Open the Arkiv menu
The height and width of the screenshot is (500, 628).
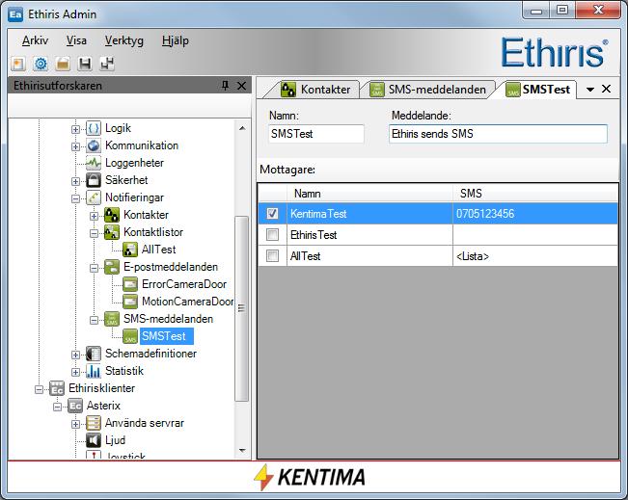pyautogui.click(x=35, y=40)
